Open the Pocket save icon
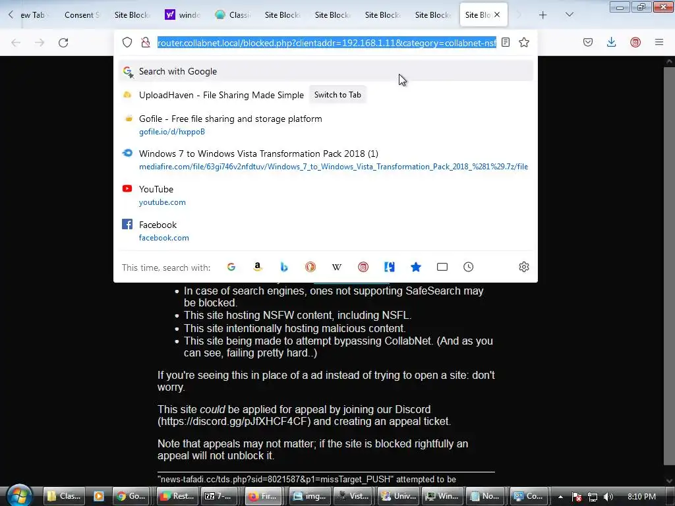 pyautogui.click(x=588, y=42)
